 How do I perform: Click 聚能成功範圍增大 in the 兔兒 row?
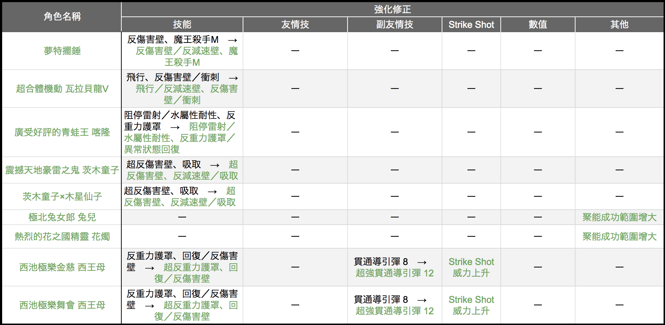click(x=620, y=217)
